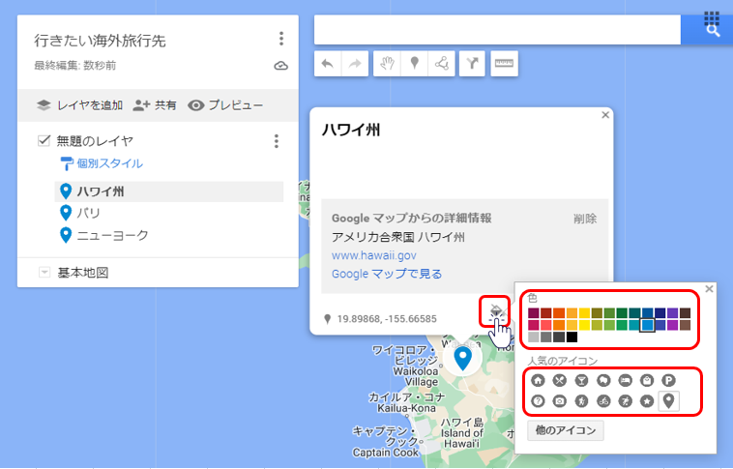The height and width of the screenshot is (469, 733).
Task: Redo the last map edit
Action: click(355, 64)
